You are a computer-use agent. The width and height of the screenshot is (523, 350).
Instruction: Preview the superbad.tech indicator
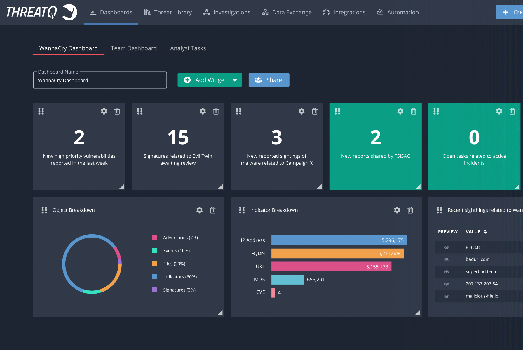[447, 272]
